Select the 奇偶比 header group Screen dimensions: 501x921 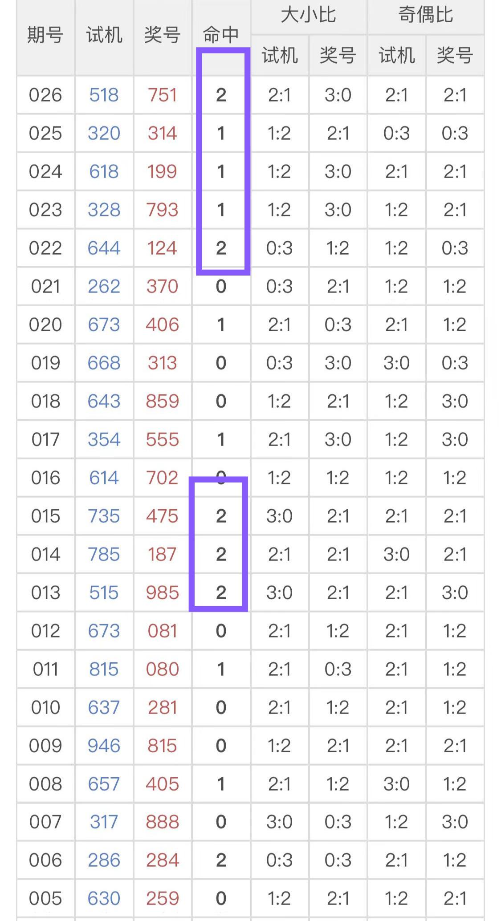coord(426,15)
